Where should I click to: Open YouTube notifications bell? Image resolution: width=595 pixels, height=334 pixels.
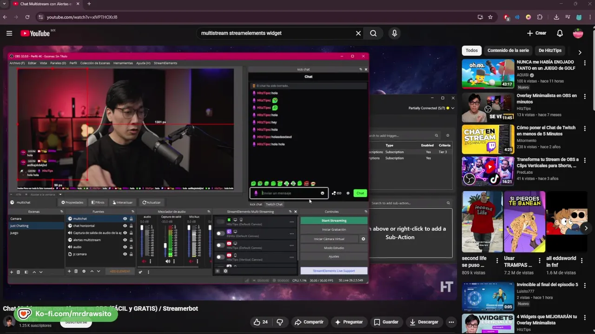click(560, 33)
